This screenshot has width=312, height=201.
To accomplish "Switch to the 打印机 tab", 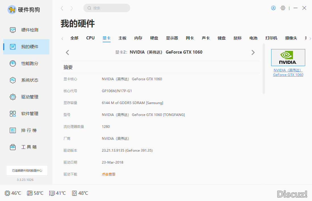I will pos(271,38).
